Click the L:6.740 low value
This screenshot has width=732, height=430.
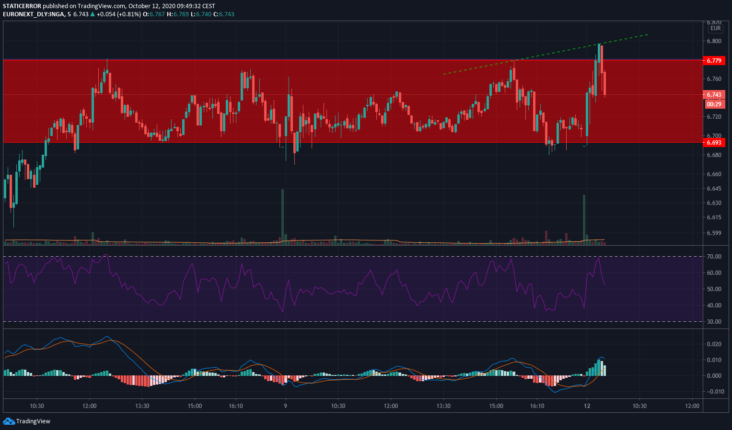point(201,14)
